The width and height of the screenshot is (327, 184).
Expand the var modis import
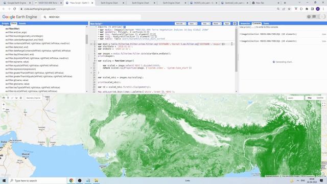pyautogui.click(x=99, y=30)
